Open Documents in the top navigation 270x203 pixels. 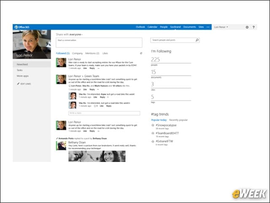[189, 27]
